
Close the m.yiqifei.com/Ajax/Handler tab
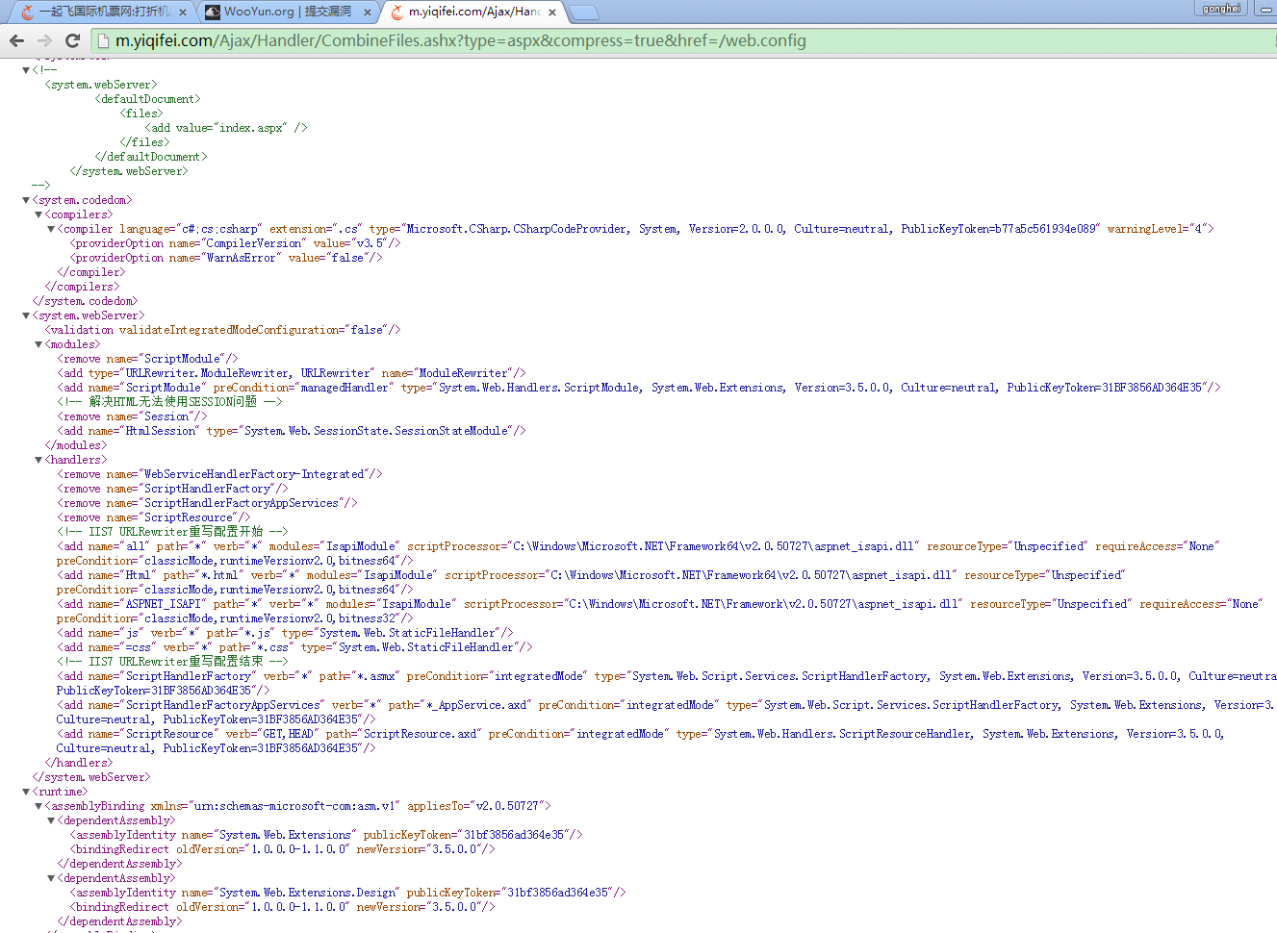(x=552, y=13)
